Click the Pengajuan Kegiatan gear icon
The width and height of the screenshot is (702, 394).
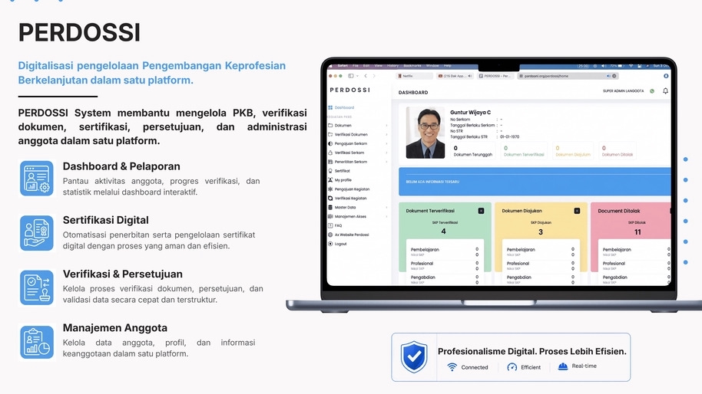(x=330, y=189)
